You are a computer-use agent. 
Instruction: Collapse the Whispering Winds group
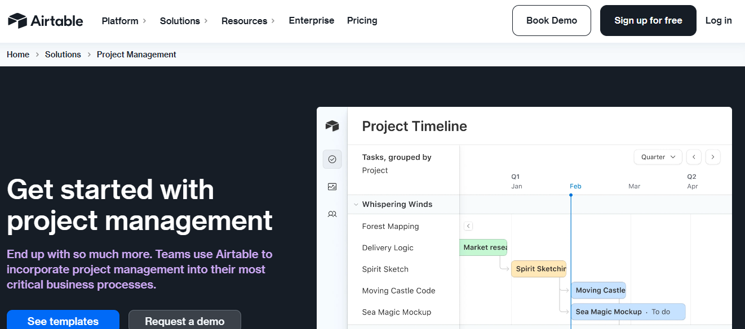[356, 205]
